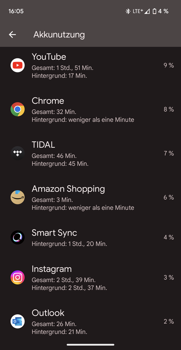Tap Instagram's 3 % usage value
Image resolution: width=181 pixels, height=350 pixels.
(x=169, y=277)
